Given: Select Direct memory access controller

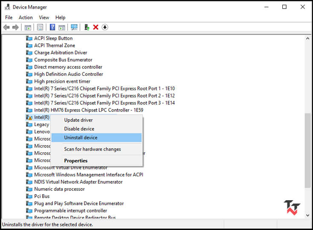Looking at the screenshot, I should pyautogui.click(x=68, y=67).
